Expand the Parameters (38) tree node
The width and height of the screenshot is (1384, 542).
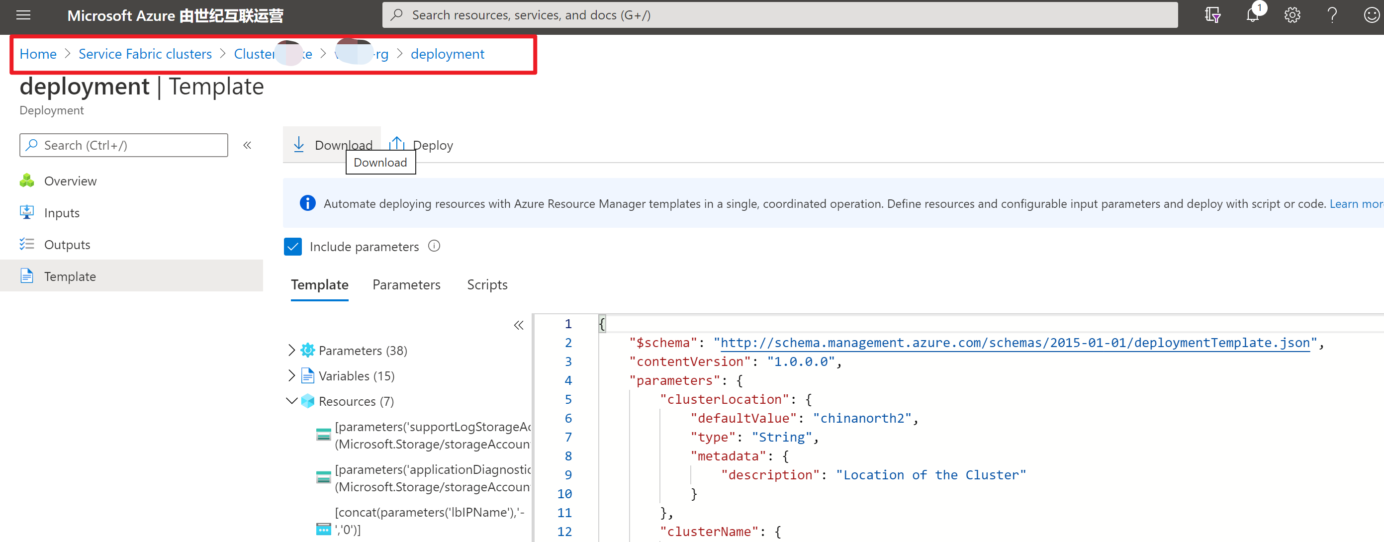click(x=291, y=350)
